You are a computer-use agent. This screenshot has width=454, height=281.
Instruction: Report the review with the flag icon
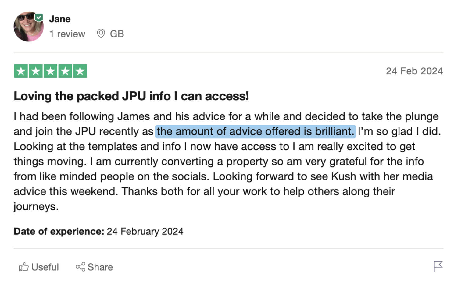pos(438,266)
